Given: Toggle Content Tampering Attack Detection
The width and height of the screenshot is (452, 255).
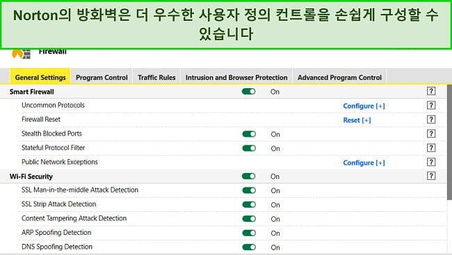Looking at the screenshot, I should tap(249, 219).
